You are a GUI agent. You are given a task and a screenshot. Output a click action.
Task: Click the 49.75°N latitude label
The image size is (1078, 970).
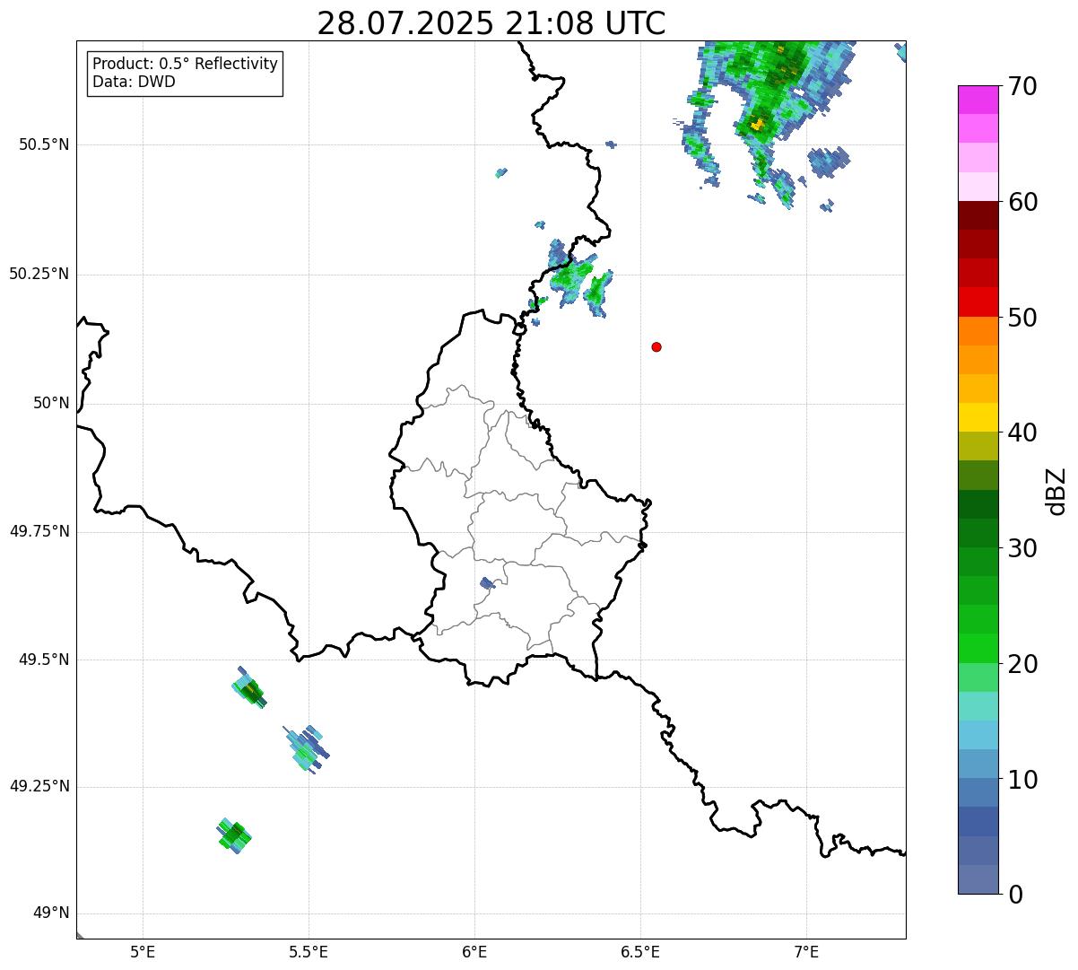tap(39, 531)
